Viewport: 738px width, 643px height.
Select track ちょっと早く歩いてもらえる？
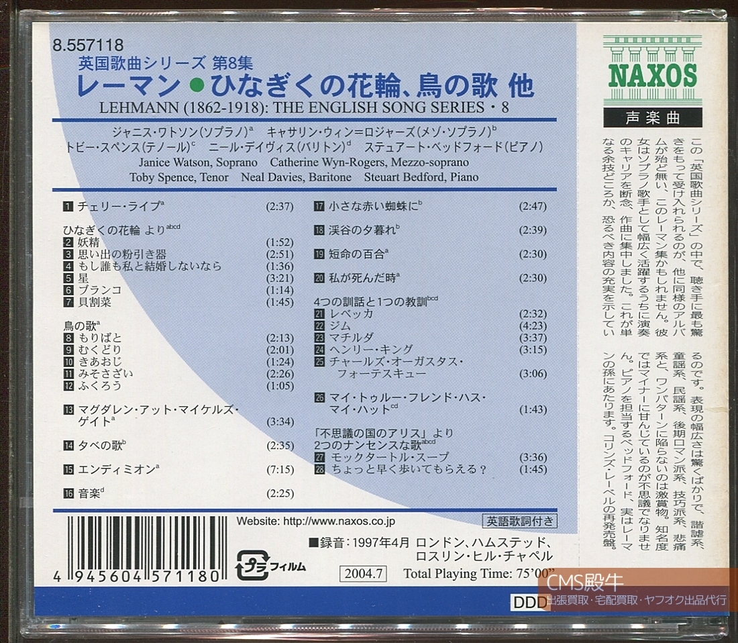tap(408, 469)
